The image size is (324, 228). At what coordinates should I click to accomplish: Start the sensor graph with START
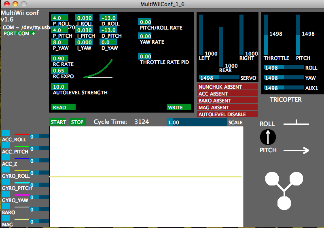58,122
